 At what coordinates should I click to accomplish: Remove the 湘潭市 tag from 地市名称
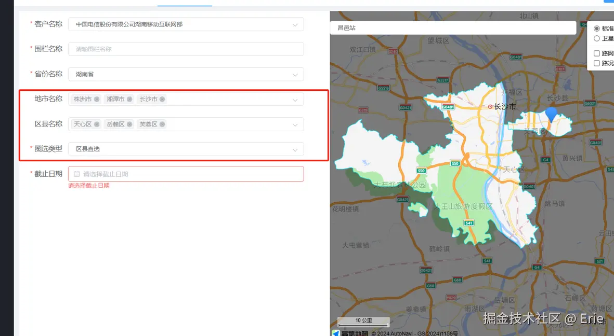[x=129, y=99]
